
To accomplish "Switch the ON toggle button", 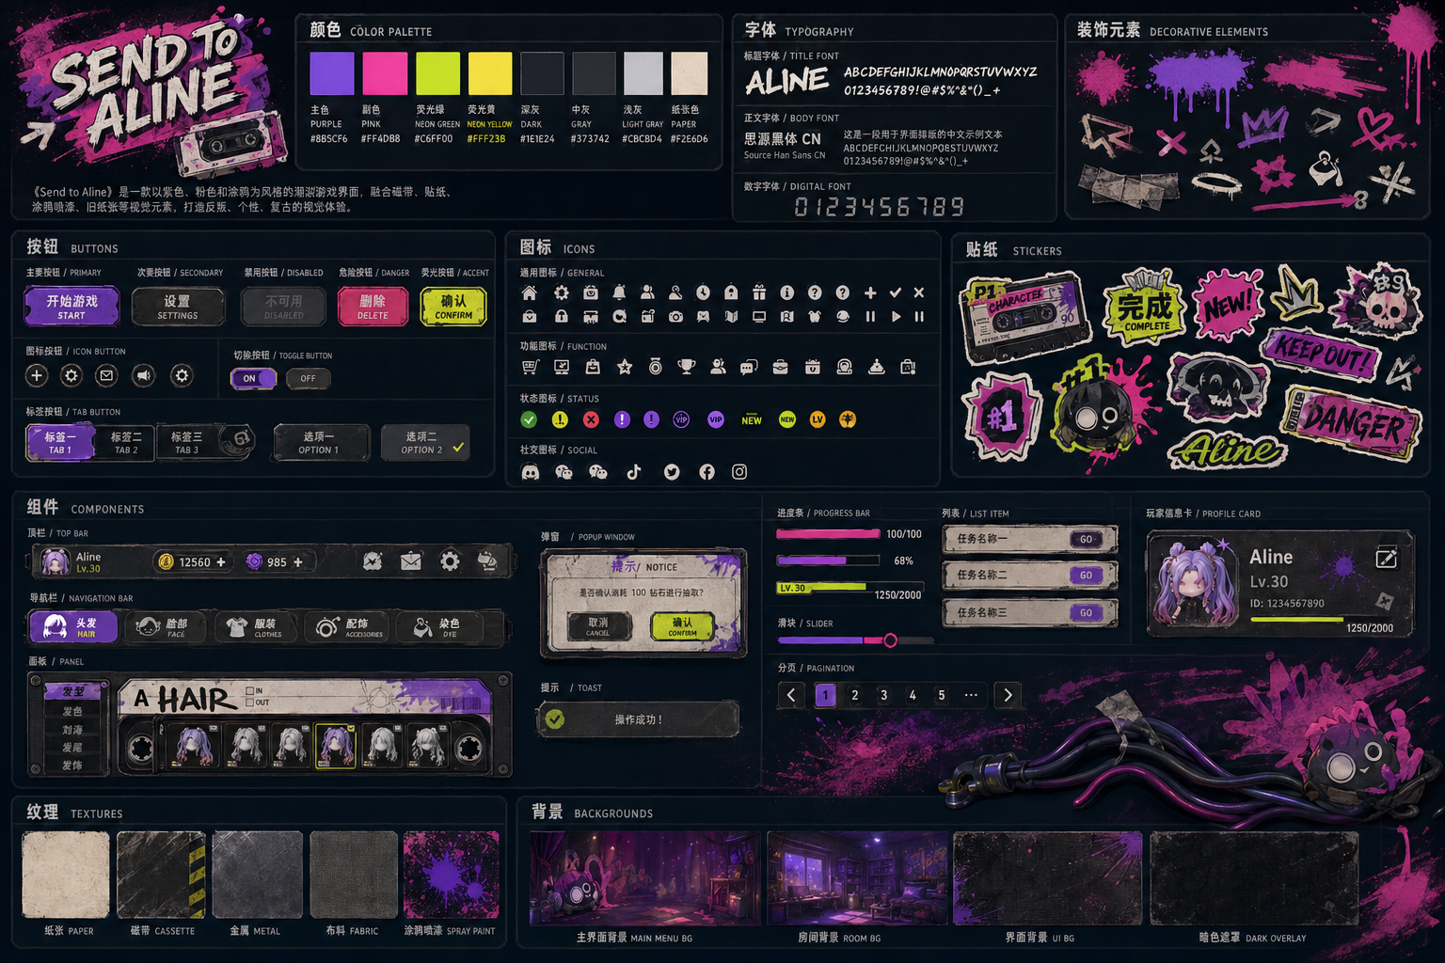I will click(253, 378).
